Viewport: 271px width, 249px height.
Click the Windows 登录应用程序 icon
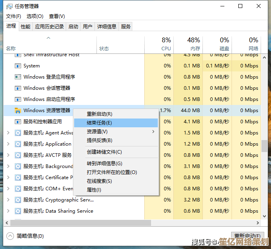18,77
